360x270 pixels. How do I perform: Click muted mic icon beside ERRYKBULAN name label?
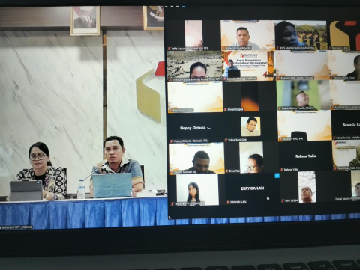click(x=228, y=202)
